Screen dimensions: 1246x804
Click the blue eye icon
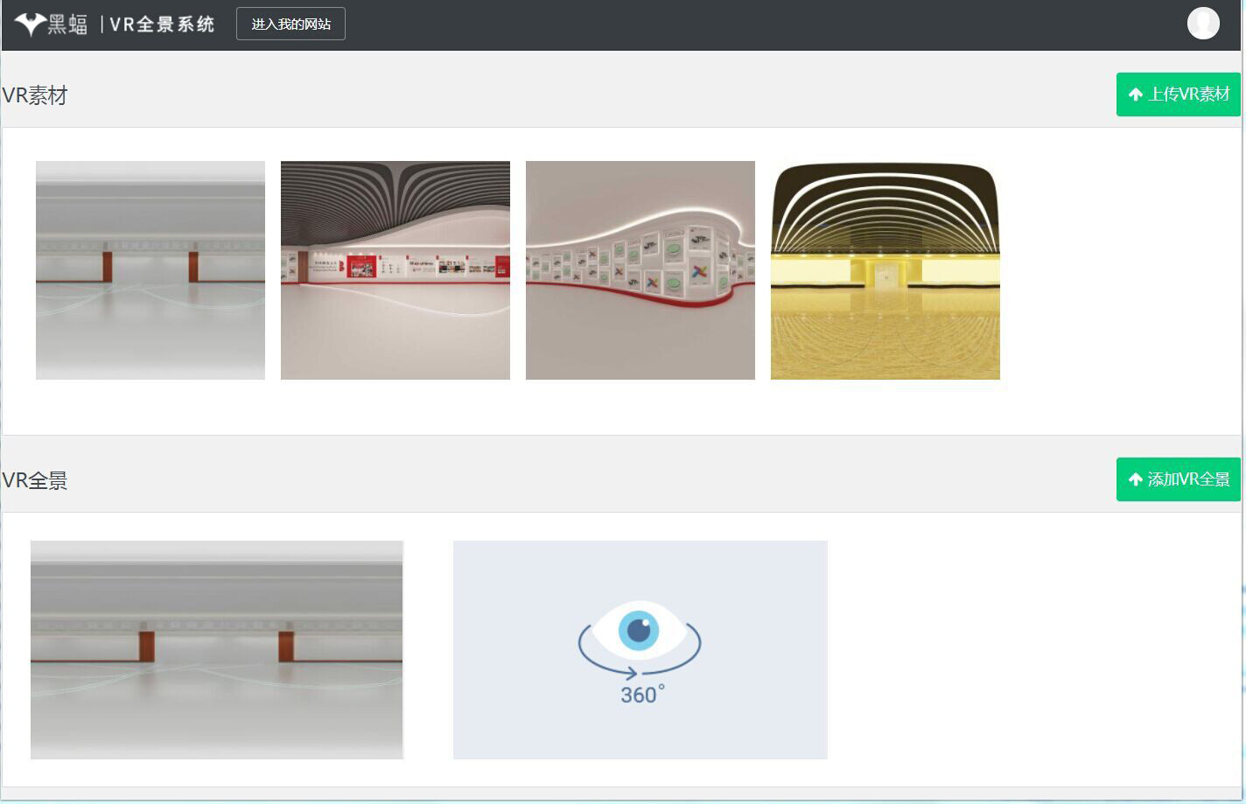pos(640,630)
